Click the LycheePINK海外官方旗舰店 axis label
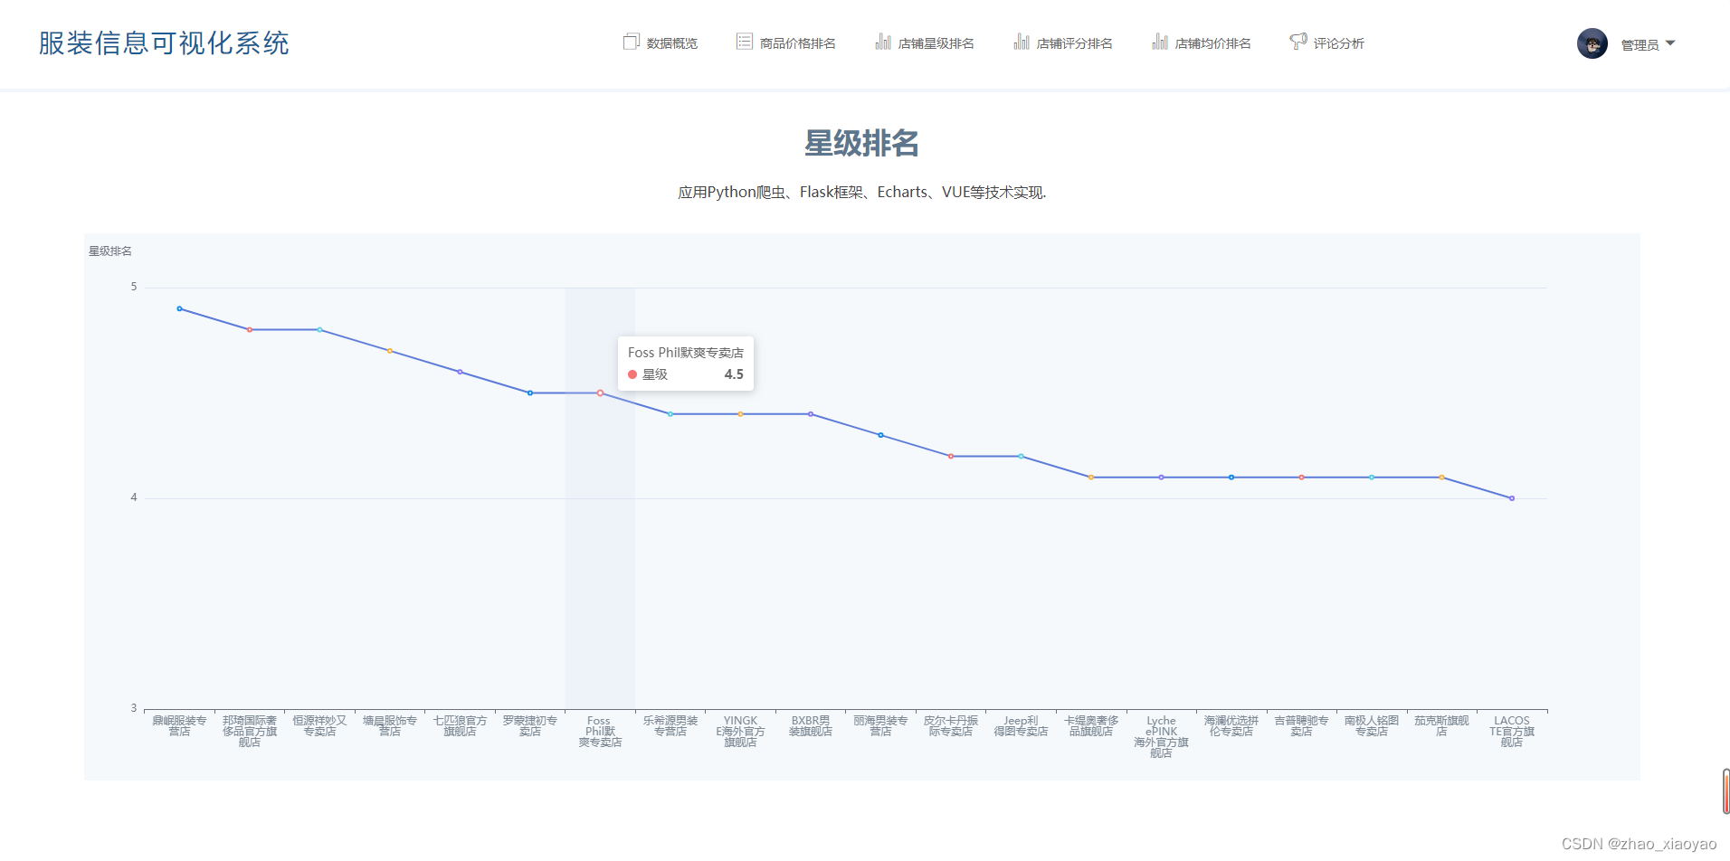The width and height of the screenshot is (1730, 861). 1161,737
